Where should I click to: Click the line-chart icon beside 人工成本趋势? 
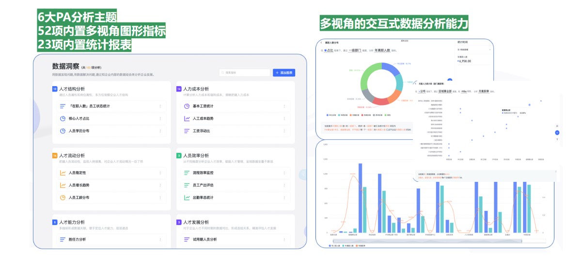point(187,118)
